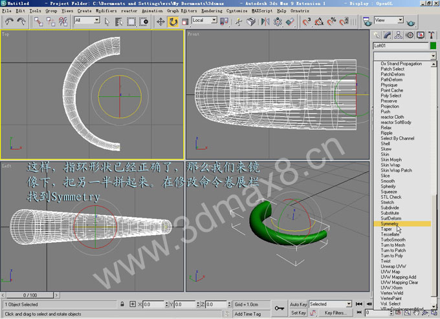This screenshot has width=440, height=319.
Task: Click the Mirror tool icon
Action: pyautogui.click(x=265, y=21)
